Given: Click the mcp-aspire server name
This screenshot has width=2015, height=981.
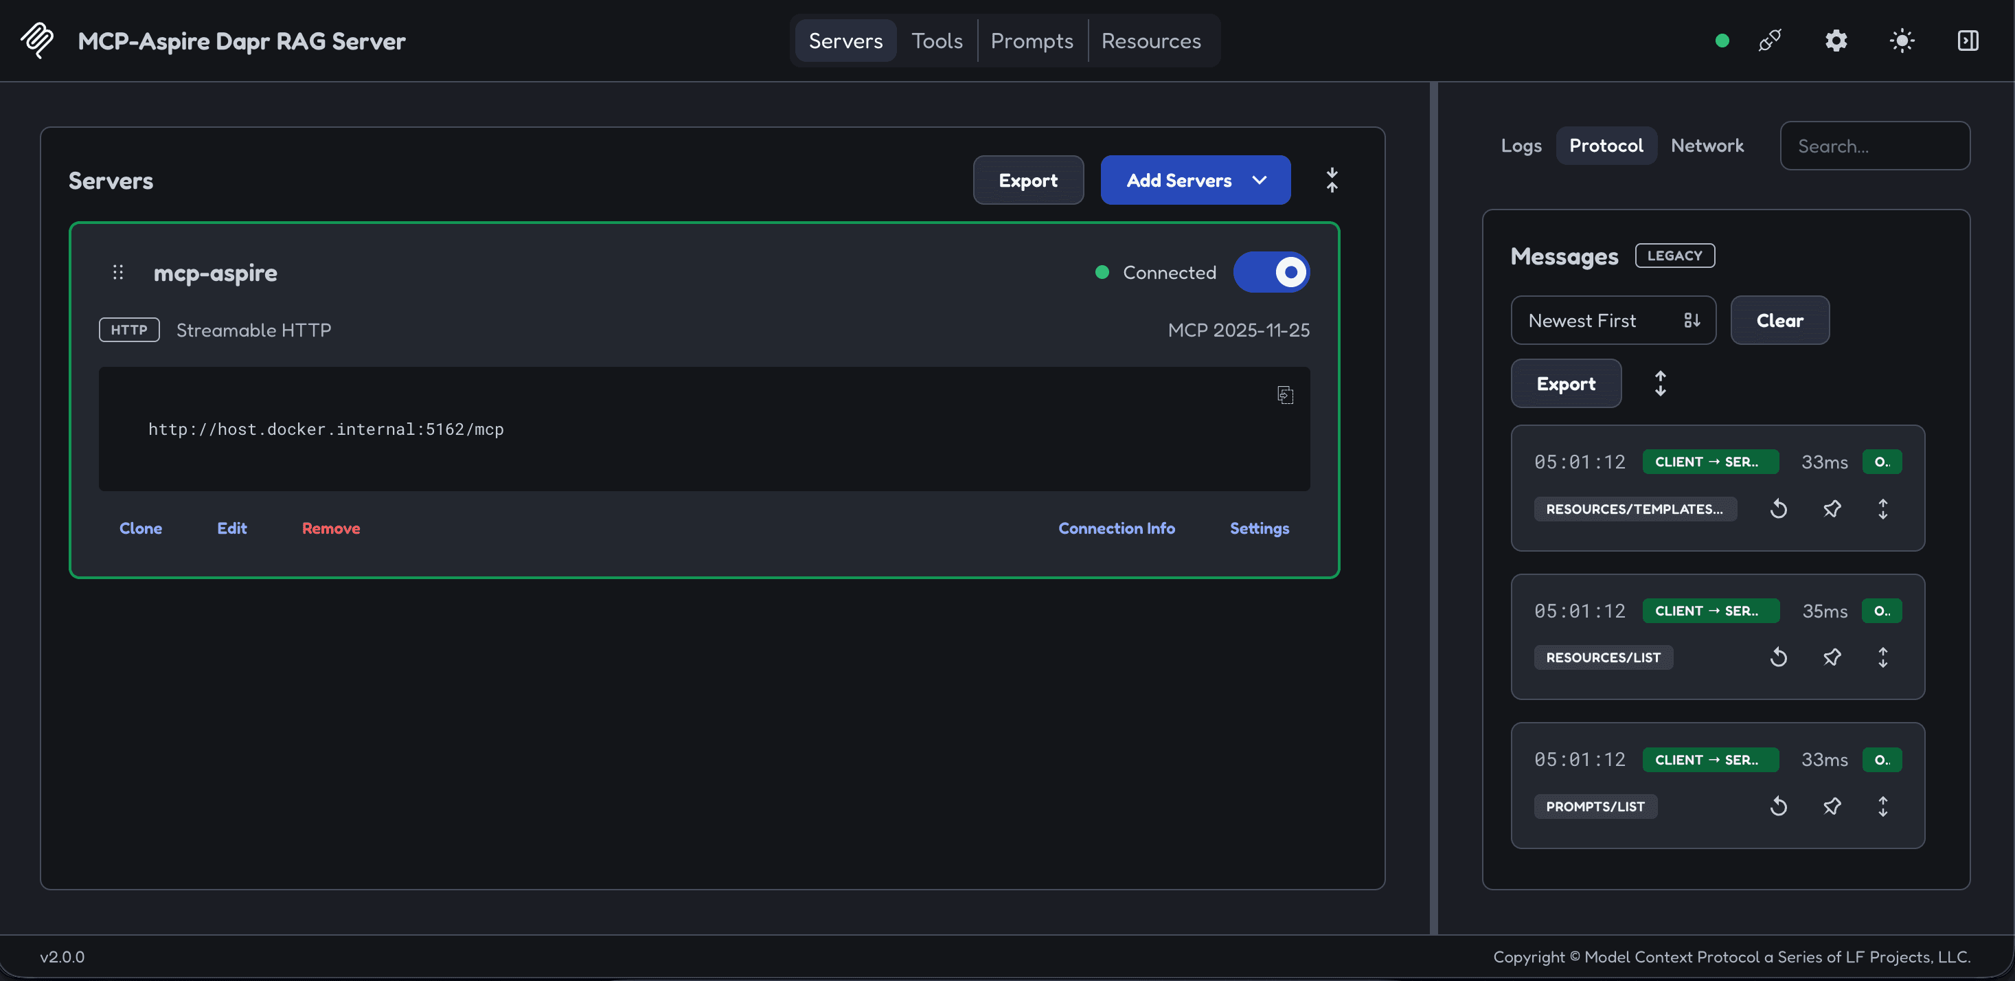Looking at the screenshot, I should click(215, 272).
